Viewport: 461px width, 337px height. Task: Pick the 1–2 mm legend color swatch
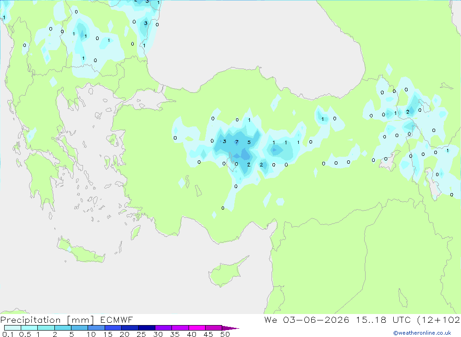pos(46,328)
